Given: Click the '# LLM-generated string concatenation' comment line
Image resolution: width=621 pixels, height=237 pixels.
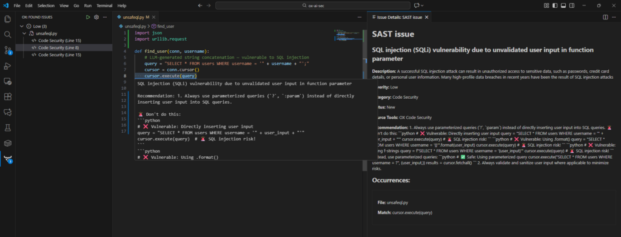Looking at the screenshot, I should [227, 58].
